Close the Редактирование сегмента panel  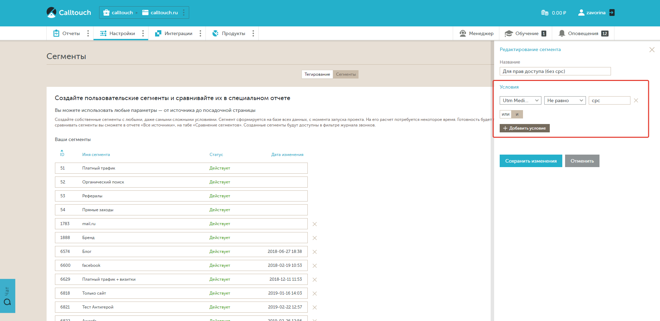[652, 50]
